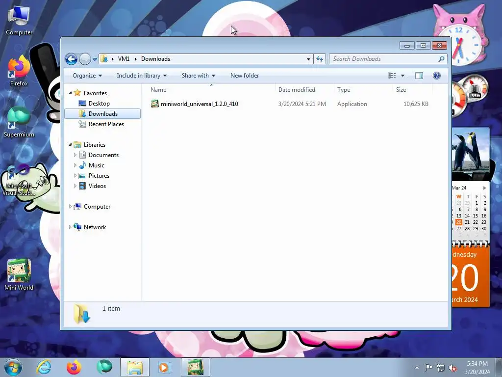Image resolution: width=502 pixels, height=377 pixels.
Task: Select the Microsoft Visual Studio desktop shortcut
Action: pos(19,181)
